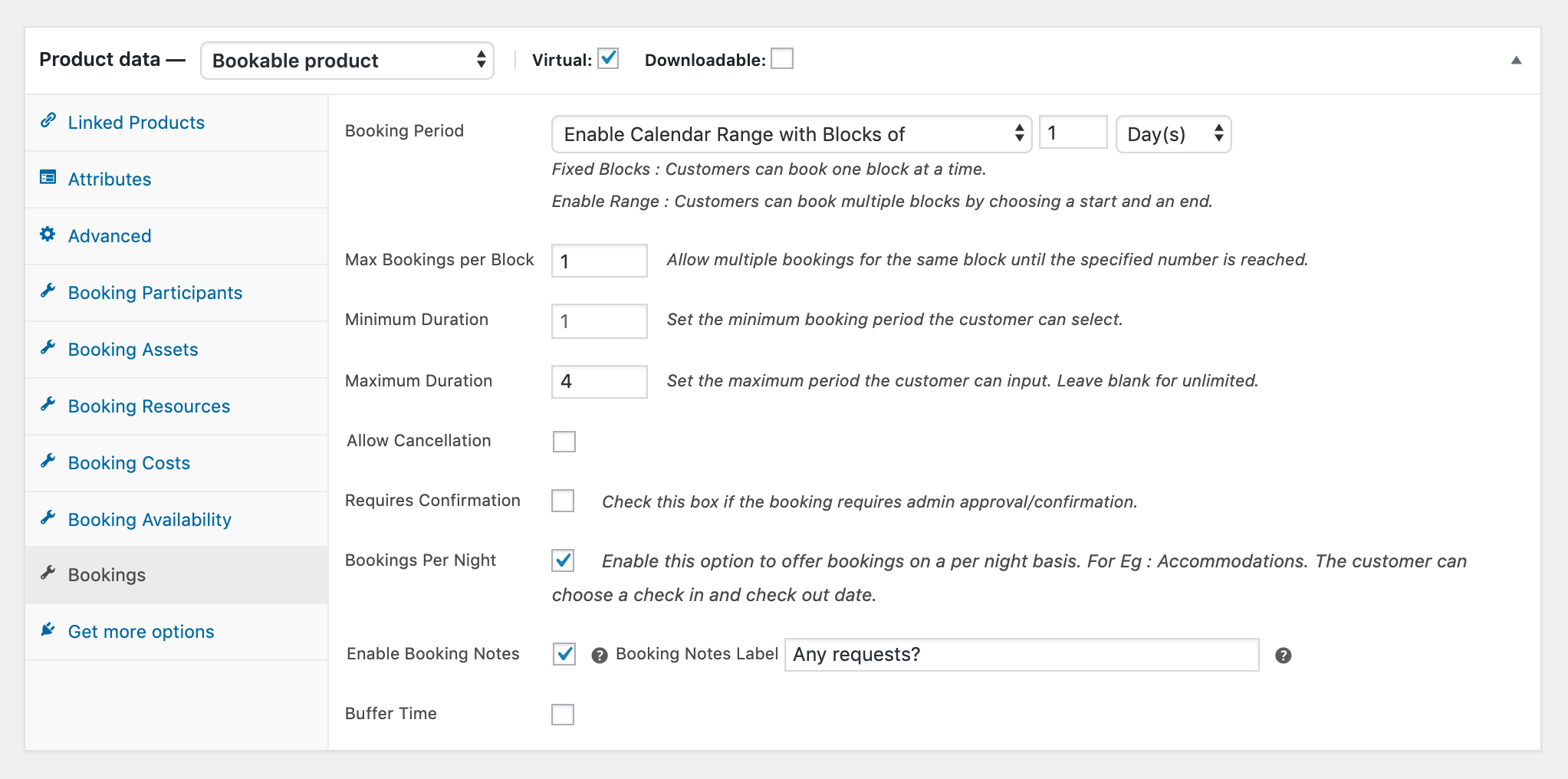The width and height of the screenshot is (1568, 779).
Task: Open the Linked Products tab
Action: coord(176,123)
